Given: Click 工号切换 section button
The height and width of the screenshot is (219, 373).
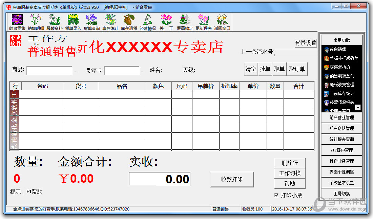Looking at the screenshot, I should click(341, 194).
